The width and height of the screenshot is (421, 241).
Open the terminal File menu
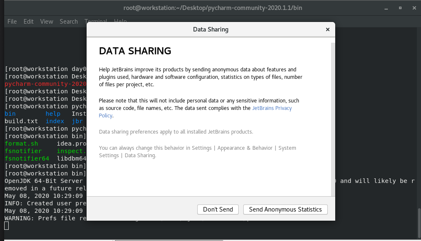pos(12,22)
